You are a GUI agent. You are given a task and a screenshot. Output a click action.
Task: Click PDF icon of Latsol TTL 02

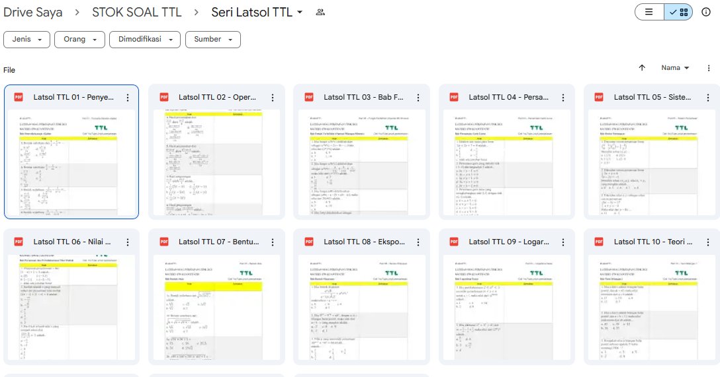click(164, 97)
